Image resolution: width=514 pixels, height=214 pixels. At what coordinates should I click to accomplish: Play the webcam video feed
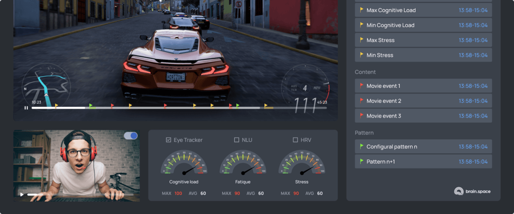tap(22, 195)
